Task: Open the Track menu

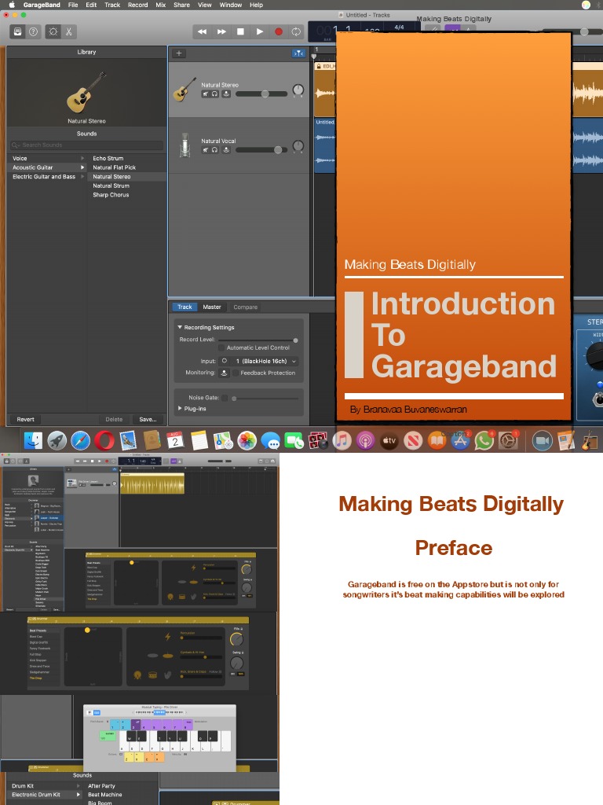Action: [x=112, y=5]
